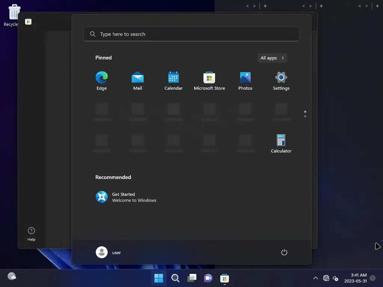Open Help in Microsoft Store window

pos(31,234)
